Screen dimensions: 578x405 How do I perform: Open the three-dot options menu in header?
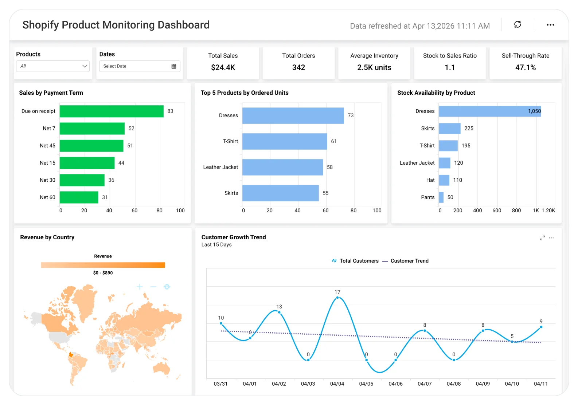(550, 25)
